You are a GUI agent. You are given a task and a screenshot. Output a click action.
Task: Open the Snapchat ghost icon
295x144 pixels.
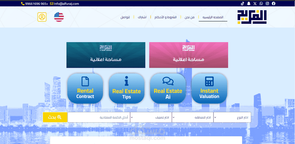pos(249,3)
